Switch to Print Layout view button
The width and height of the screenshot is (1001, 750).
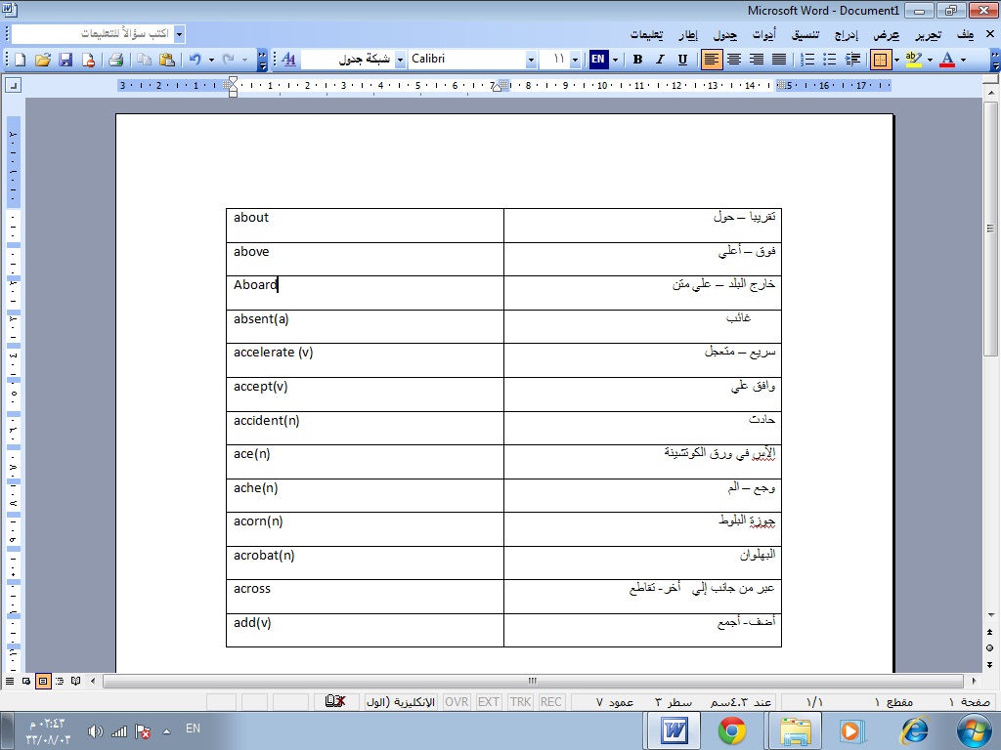[43, 681]
